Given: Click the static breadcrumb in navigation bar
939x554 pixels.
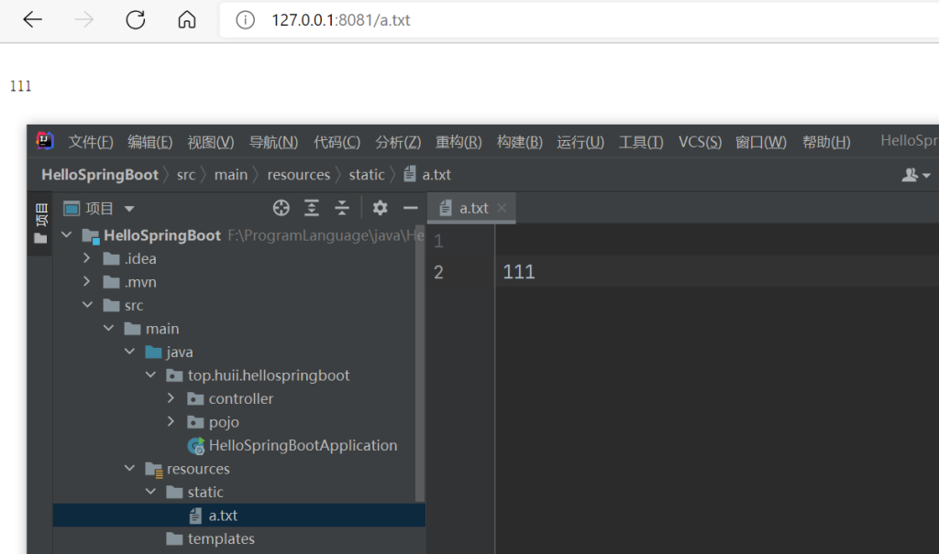Looking at the screenshot, I should (367, 174).
